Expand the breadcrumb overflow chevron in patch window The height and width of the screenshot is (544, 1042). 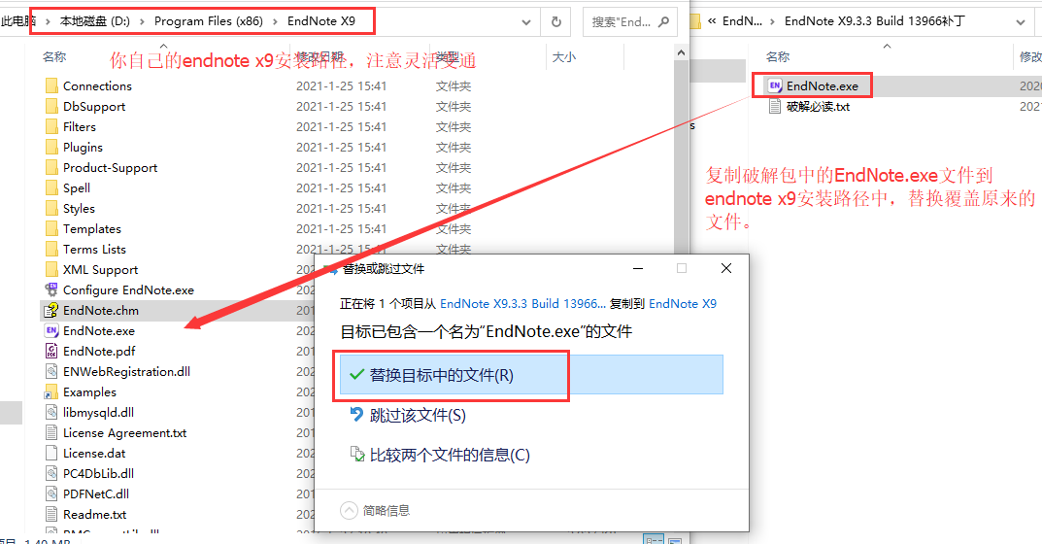712,21
